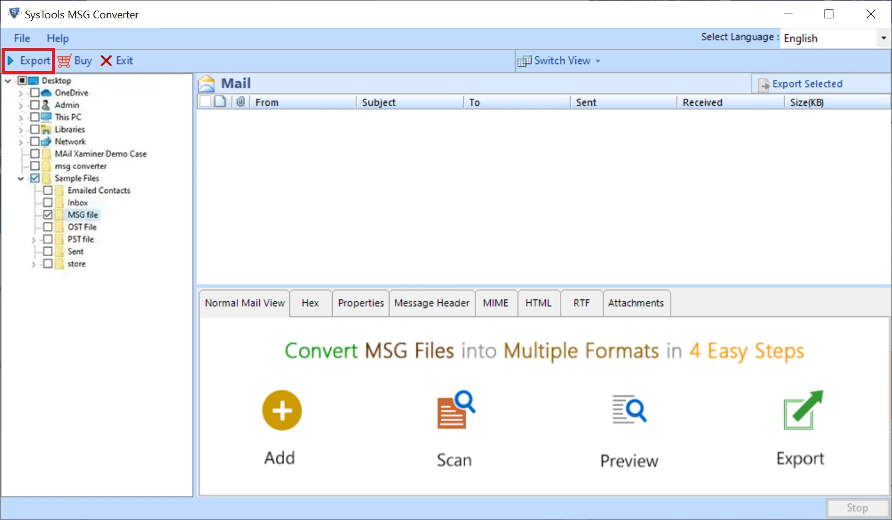Select the 'OST File' folder label
The image size is (892, 520).
[82, 227]
